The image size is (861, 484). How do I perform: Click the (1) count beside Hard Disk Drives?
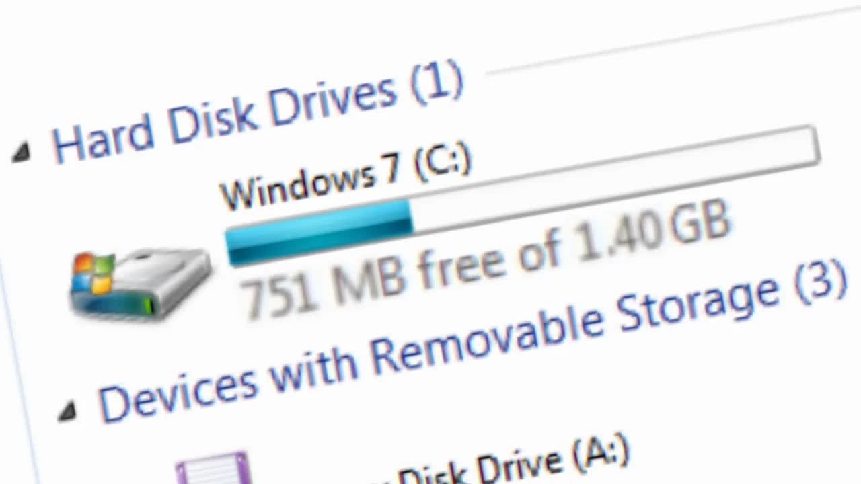point(437,83)
